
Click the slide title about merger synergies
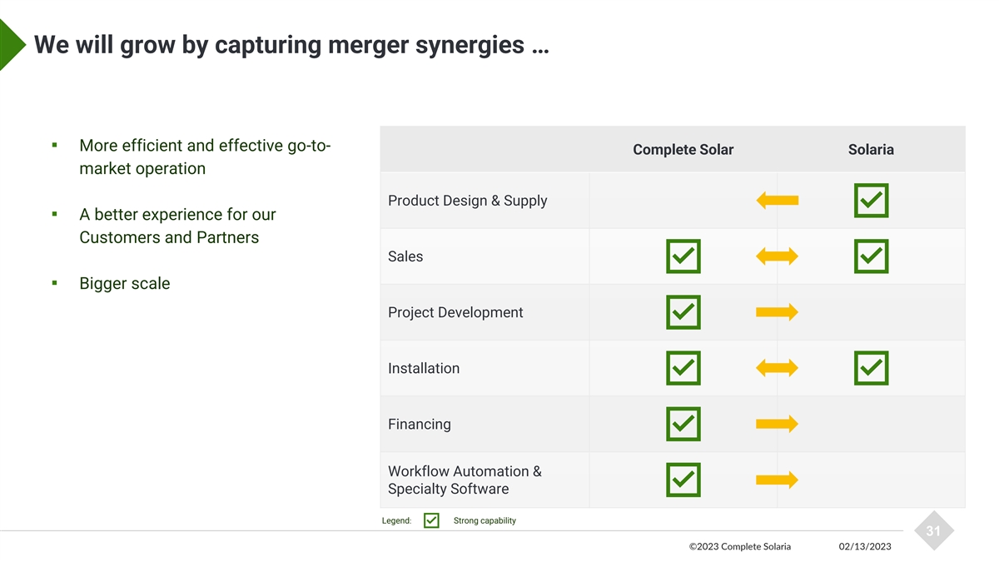(291, 45)
